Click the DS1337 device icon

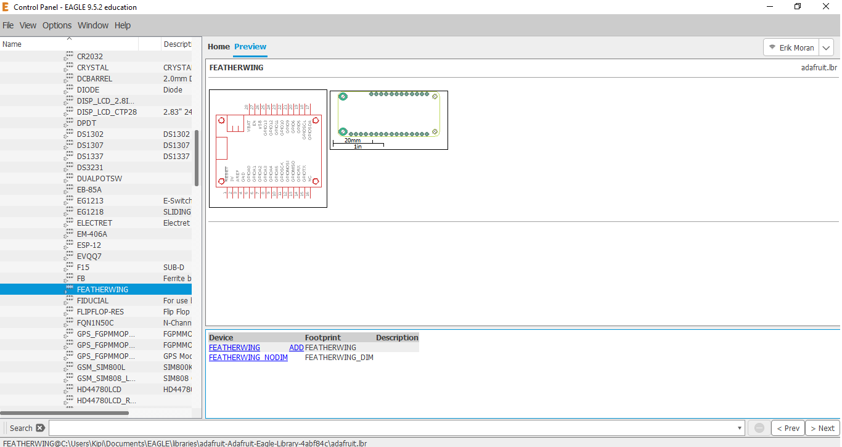pos(68,156)
